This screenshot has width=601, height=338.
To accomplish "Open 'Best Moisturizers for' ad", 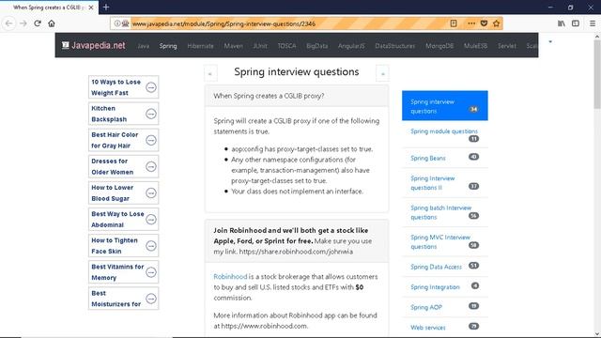I will coord(123,299).
